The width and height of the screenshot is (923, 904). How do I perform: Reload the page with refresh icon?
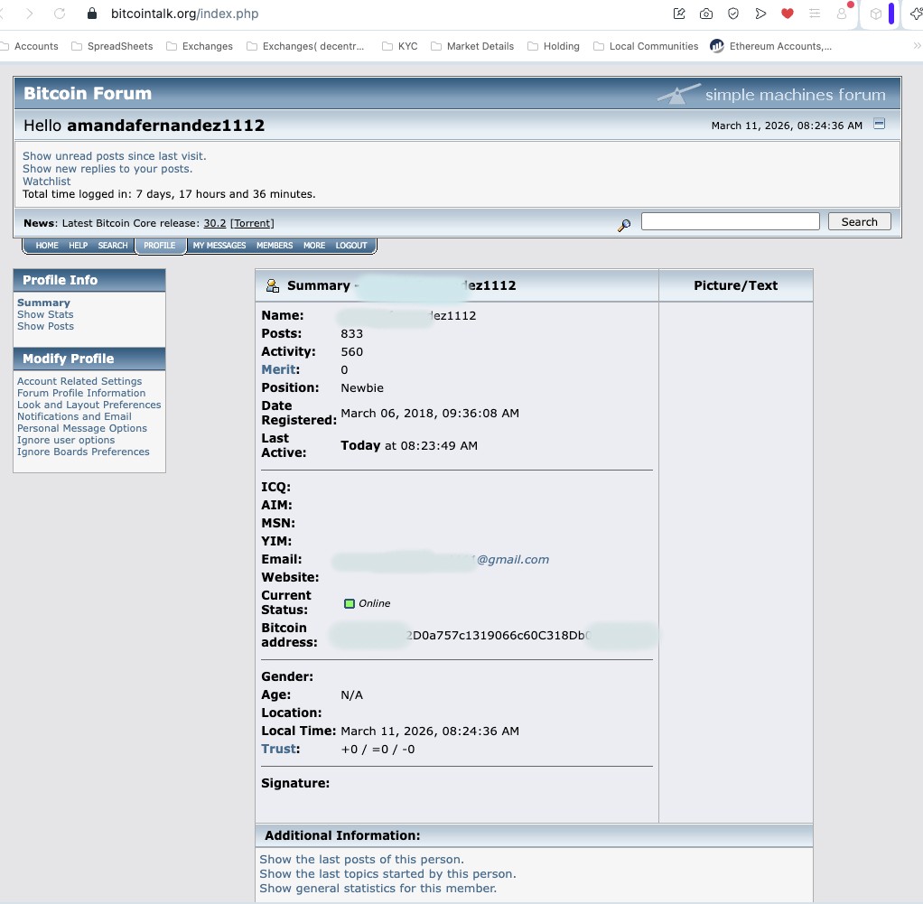60,14
